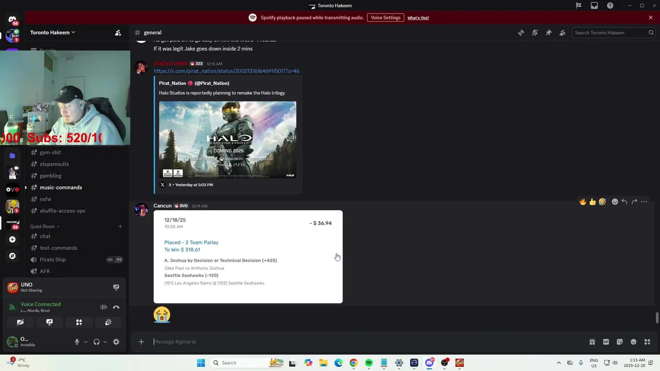Expand the headphone output options chevron
This screenshot has width=660, height=371.
(x=105, y=342)
